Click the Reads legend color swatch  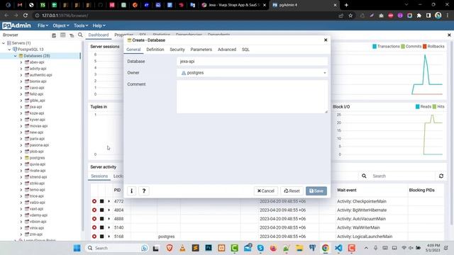pos(418,107)
